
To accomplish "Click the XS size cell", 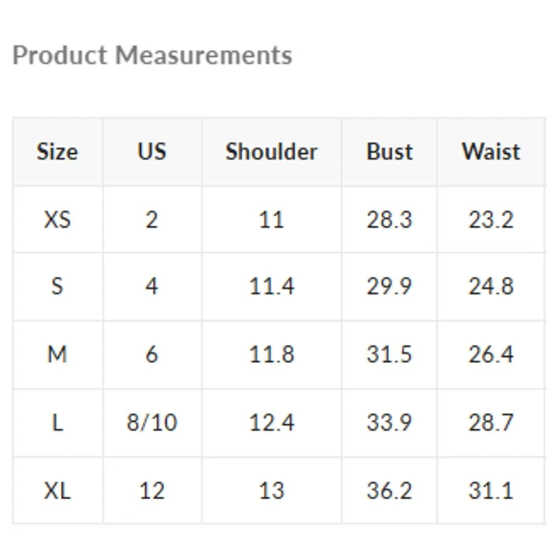I will [57, 219].
